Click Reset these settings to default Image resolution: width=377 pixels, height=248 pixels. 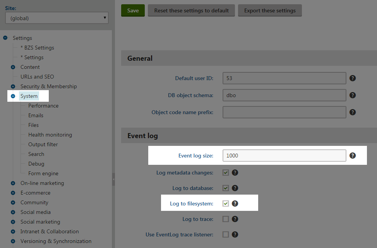coord(191,10)
